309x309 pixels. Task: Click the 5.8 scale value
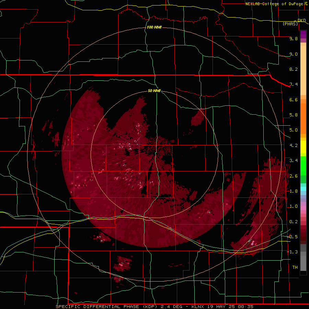pyautogui.click(x=294, y=115)
